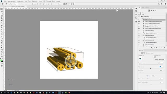167x94 pixels.
Task: Open the 3D panel flyout menu
Action: (x=166, y=8)
